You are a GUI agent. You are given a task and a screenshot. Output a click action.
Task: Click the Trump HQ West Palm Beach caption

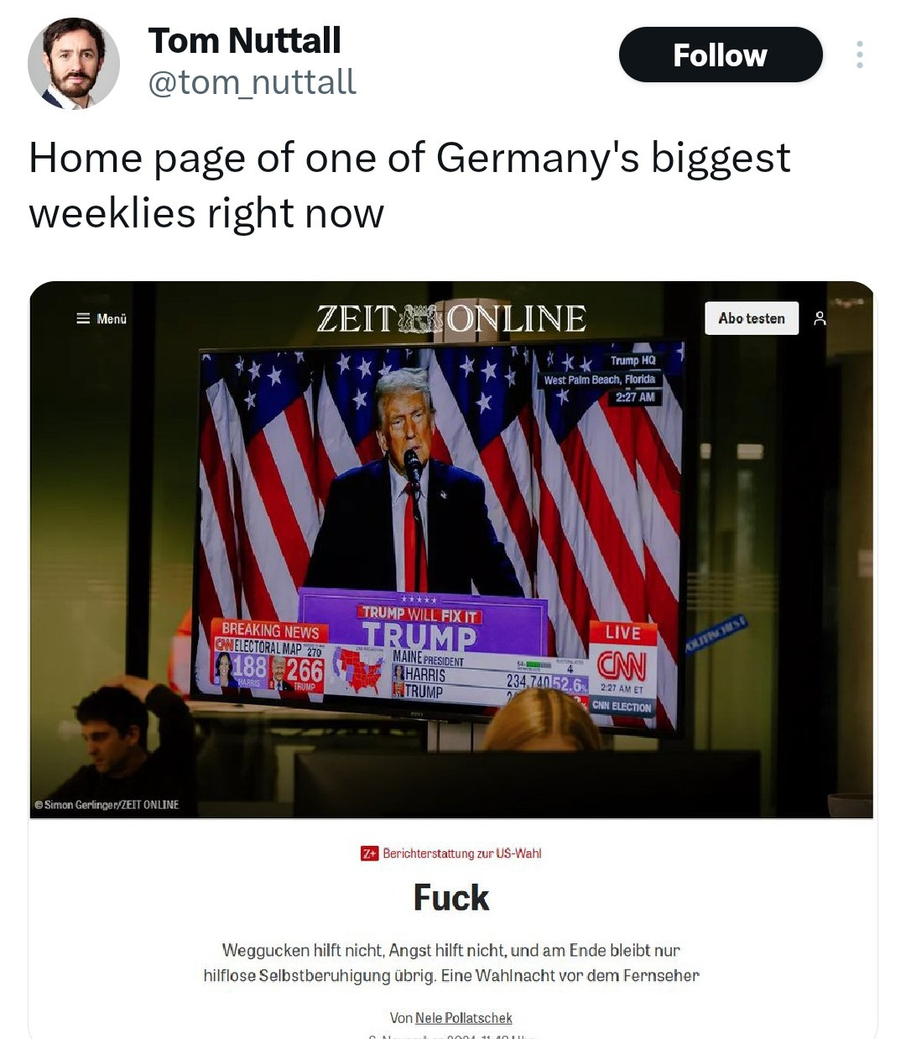(x=600, y=379)
